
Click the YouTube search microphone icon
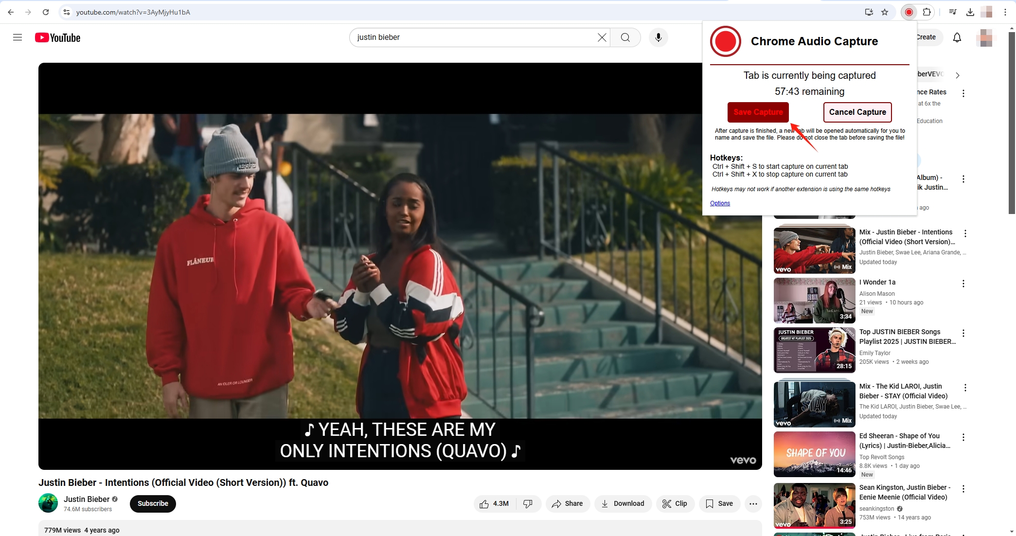click(x=658, y=37)
